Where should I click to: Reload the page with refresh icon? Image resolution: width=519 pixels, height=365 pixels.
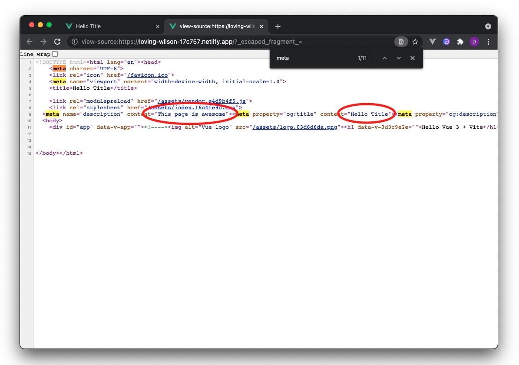(x=57, y=42)
